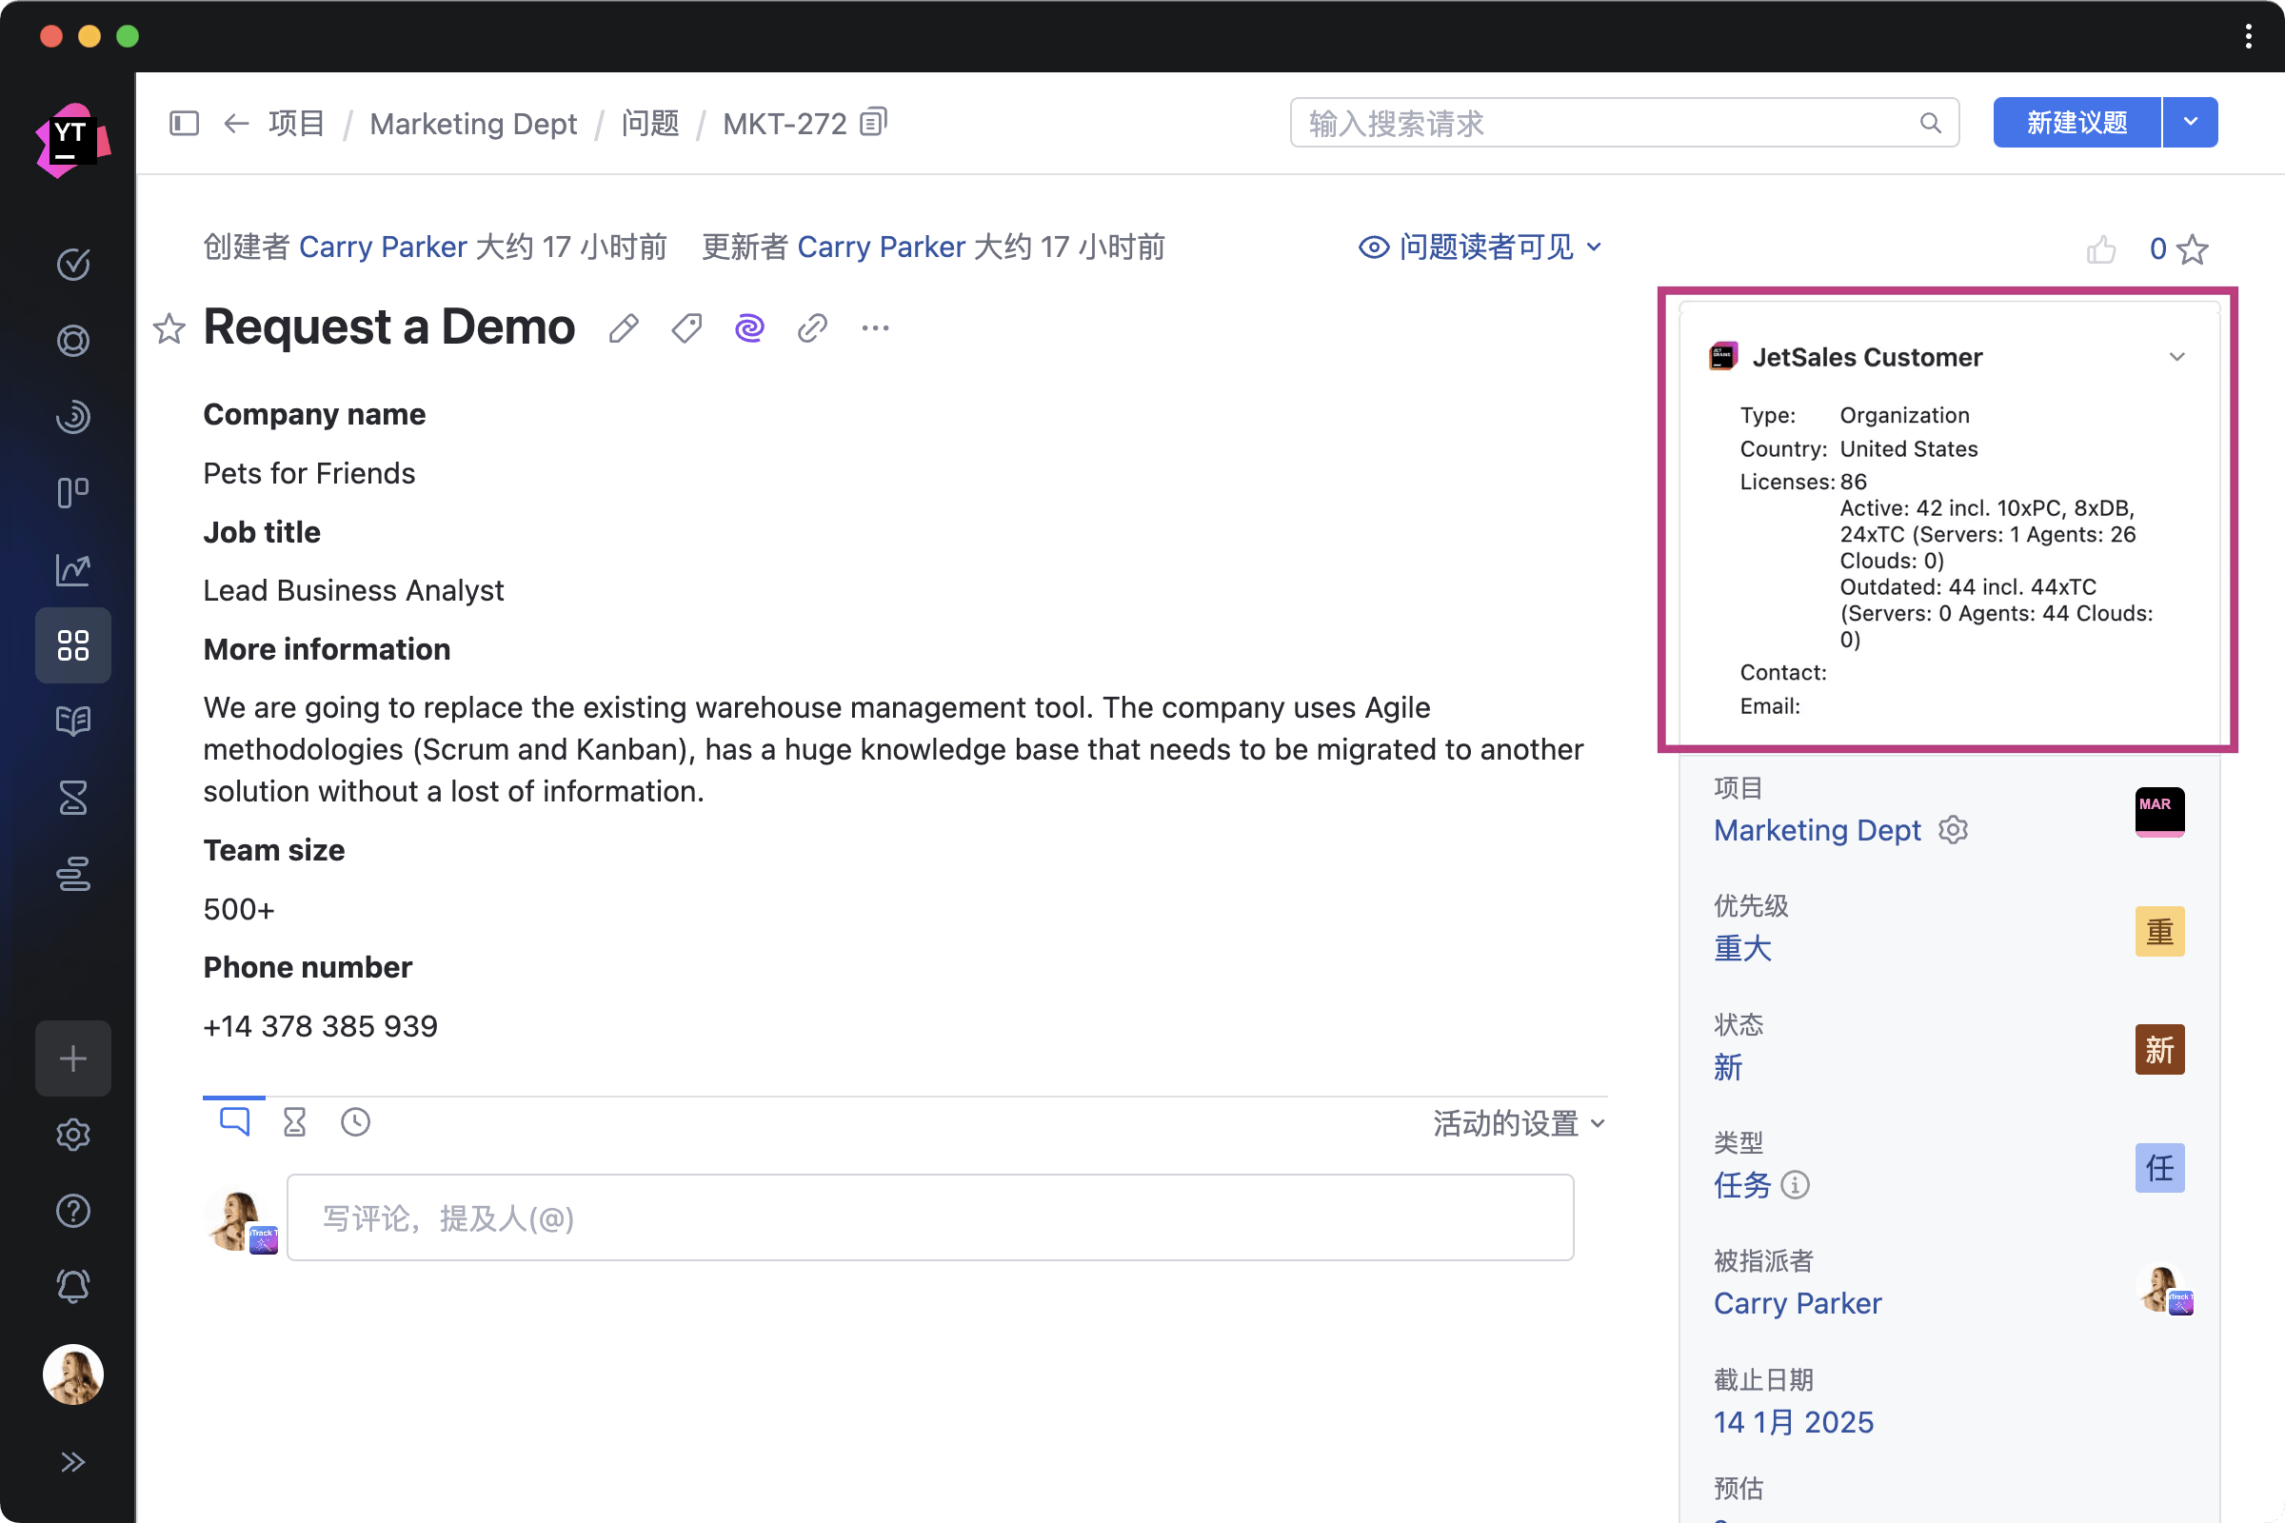The image size is (2285, 1523).
Task: Star the Request a Demo issue
Action: pos(169,328)
